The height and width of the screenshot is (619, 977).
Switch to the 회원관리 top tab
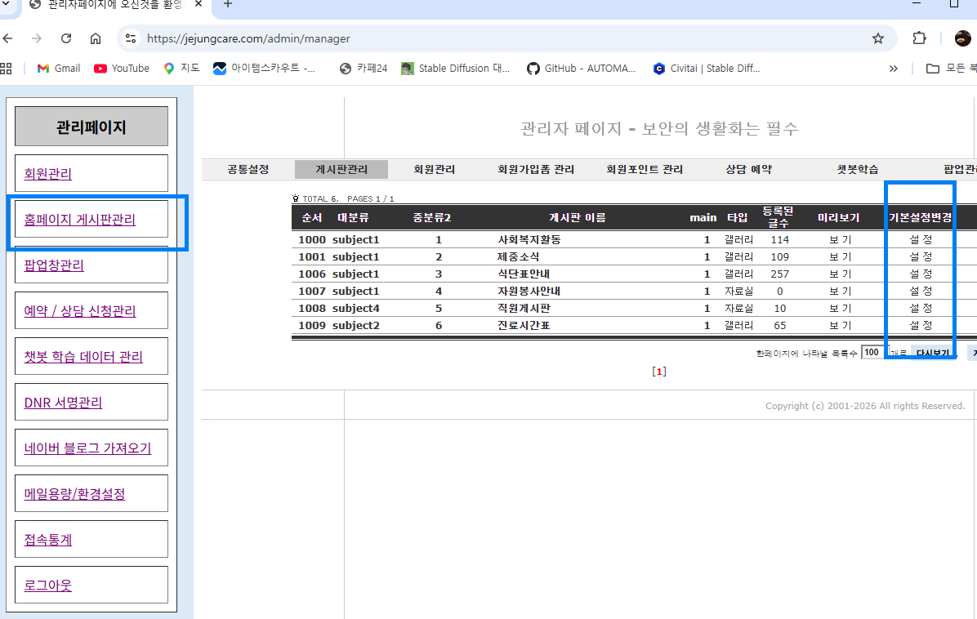point(435,169)
